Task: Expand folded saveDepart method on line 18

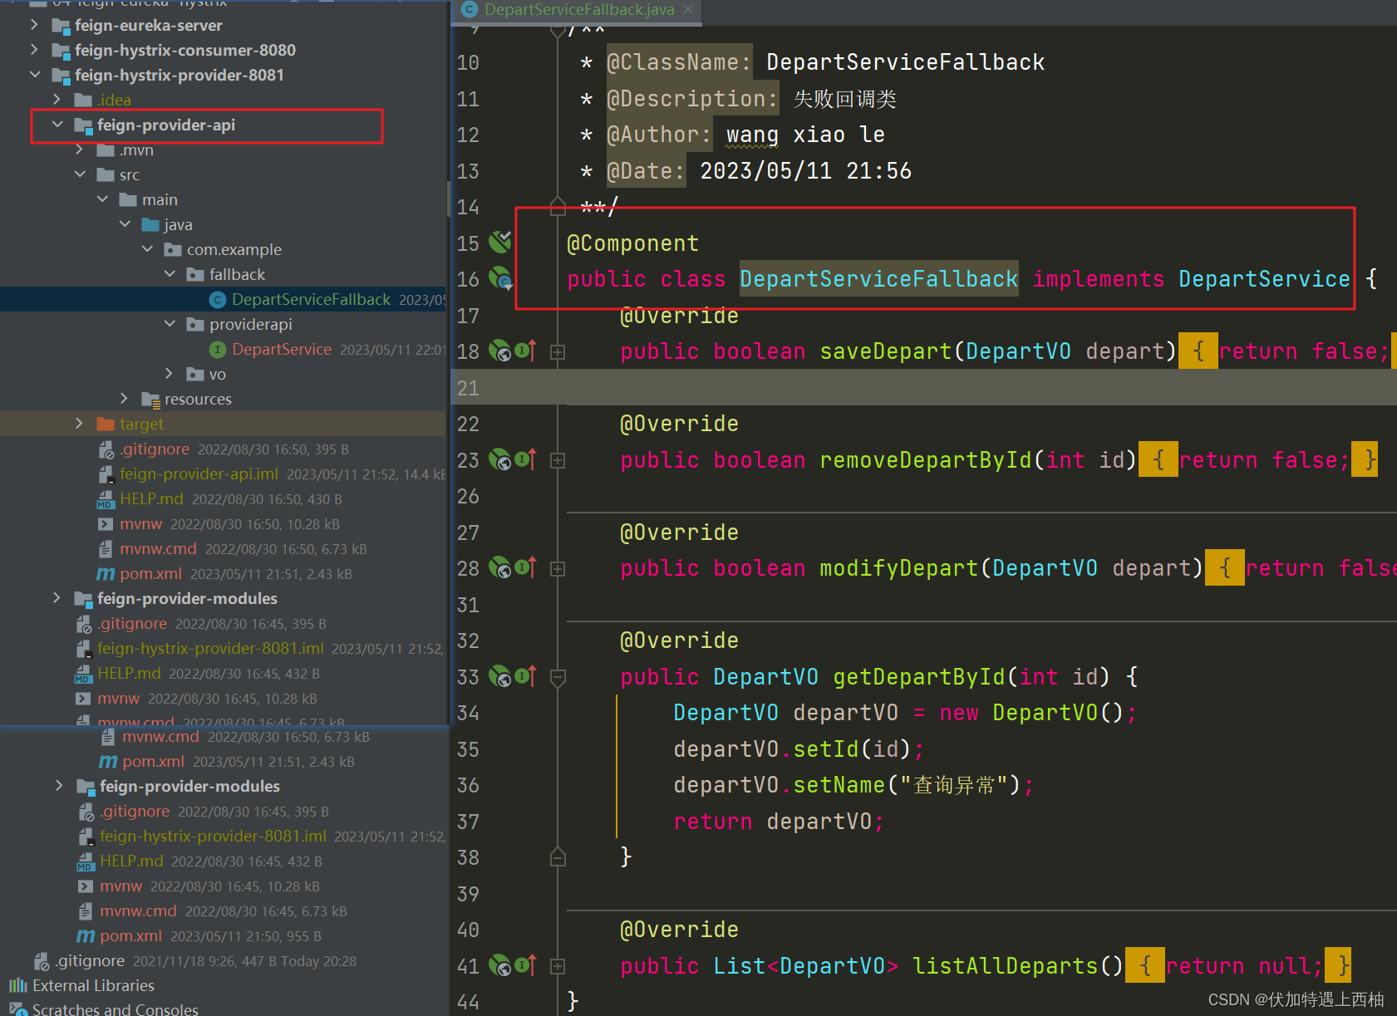Action: [x=558, y=352]
